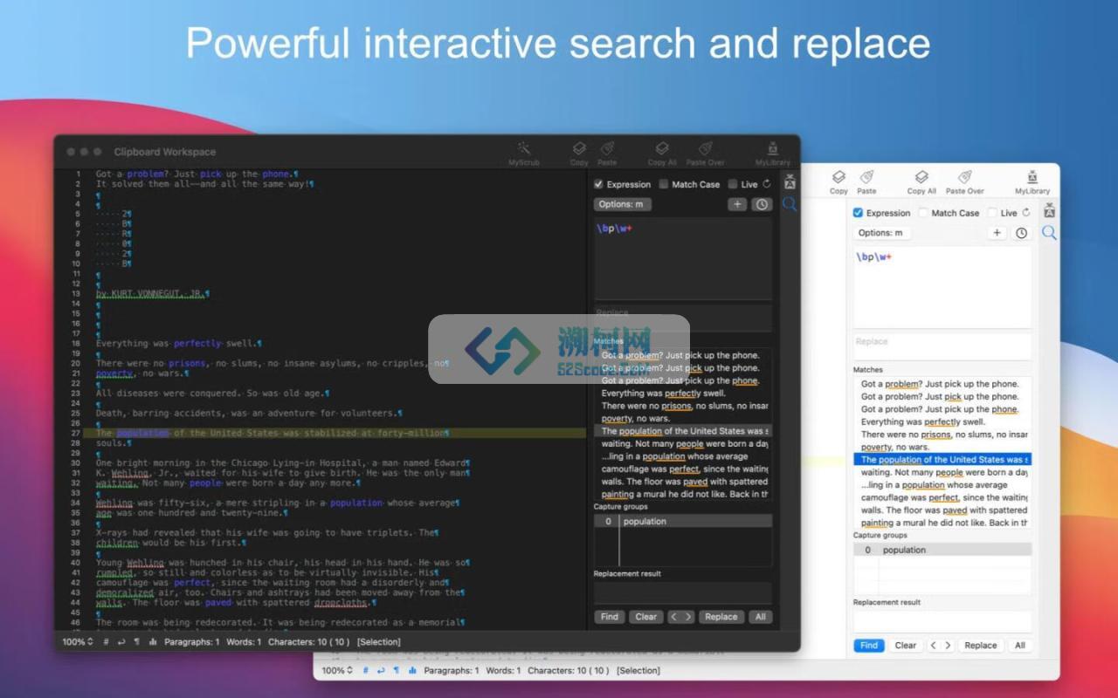1118x698 pixels.
Task: Select 'population' capture group row in dark panel
Action: [683, 521]
